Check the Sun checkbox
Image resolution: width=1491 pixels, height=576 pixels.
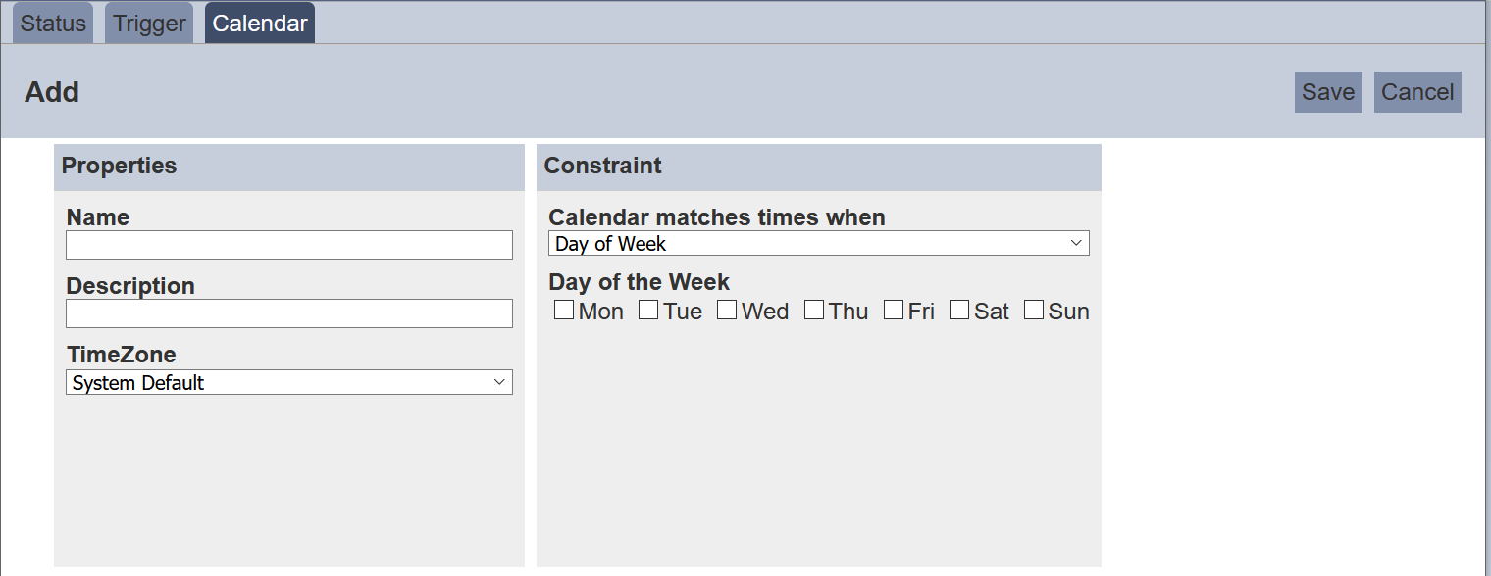click(1034, 311)
